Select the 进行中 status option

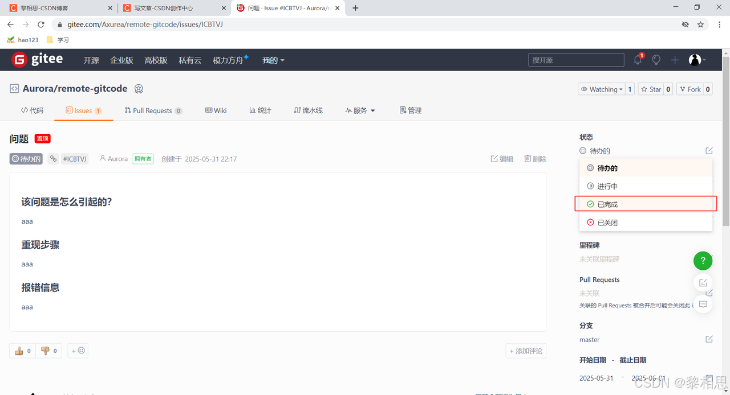click(607, 186)
